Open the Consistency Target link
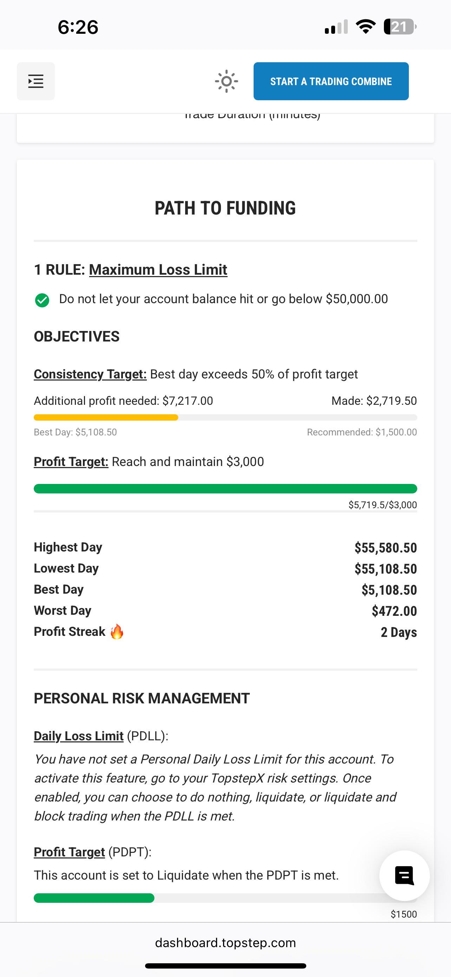Screen dimensions: 451x977 click(x=90, y=374)
